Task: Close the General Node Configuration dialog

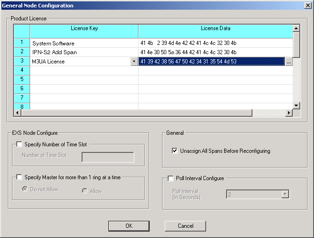Action: [307, 5]
